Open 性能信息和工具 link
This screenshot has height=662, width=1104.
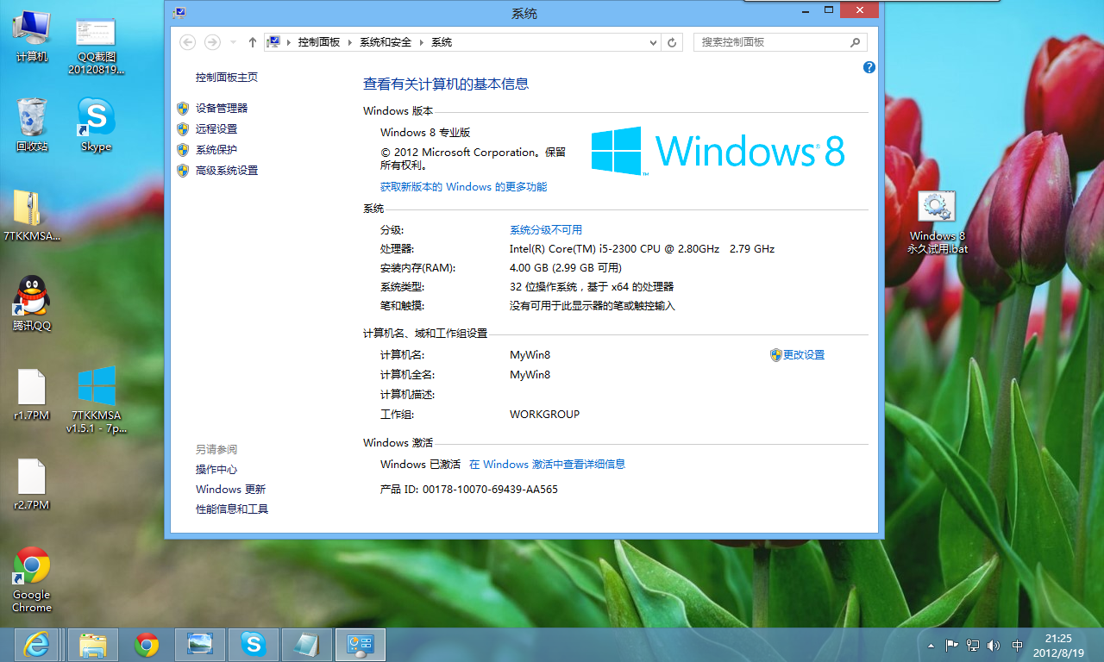(232, 509)
